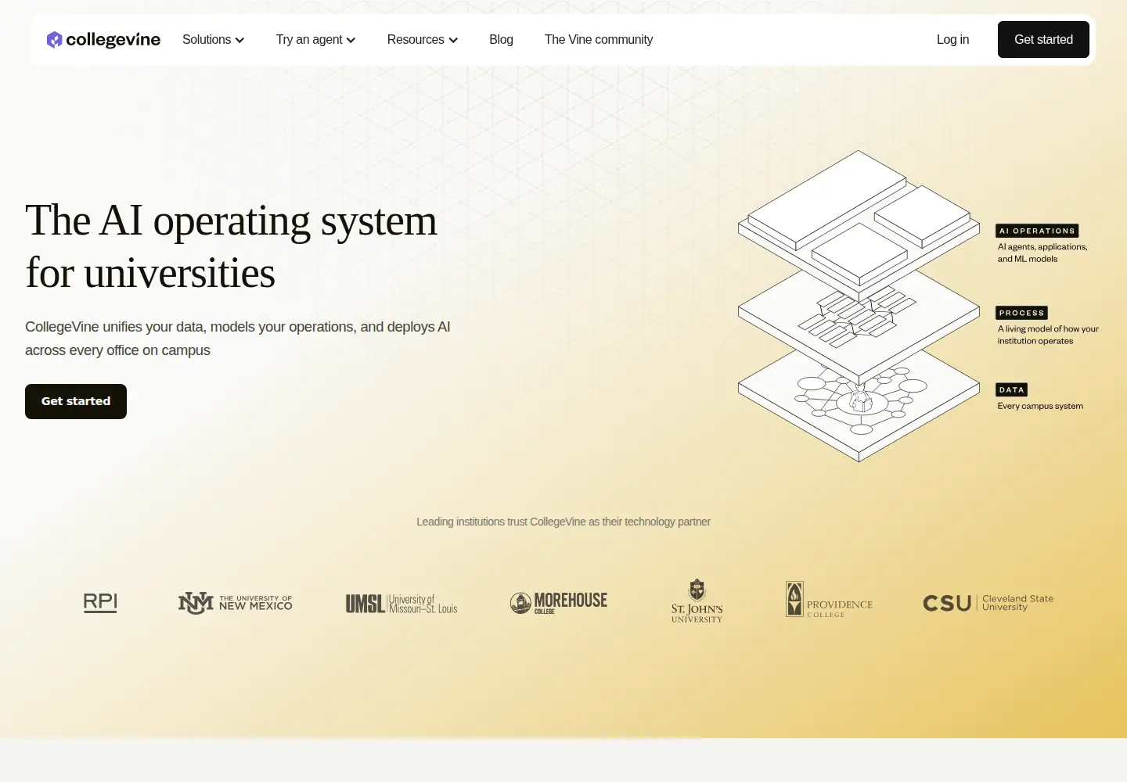
Task: Click the UMSL University of Missouri–St. Louis logo
Action: point(401,604)
